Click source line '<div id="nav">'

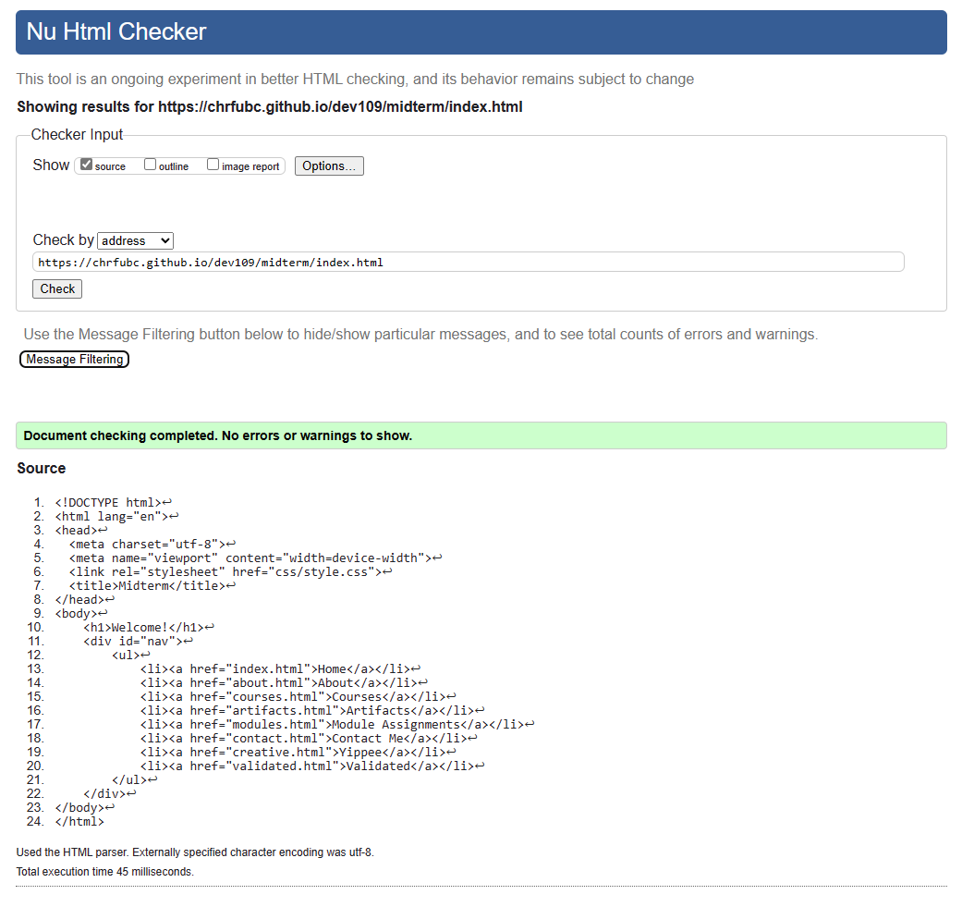pyautogui.click(x=138, y=642)
